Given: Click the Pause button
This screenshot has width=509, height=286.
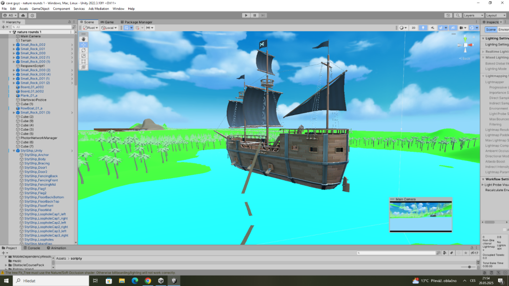Looking at the screenshot, I should pos(255,15).
